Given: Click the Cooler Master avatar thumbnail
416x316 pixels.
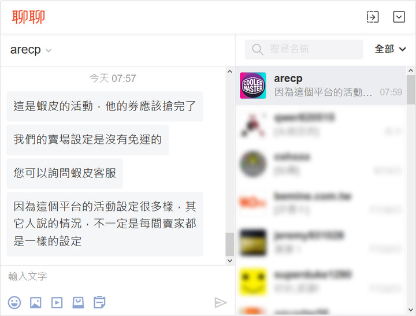Looking at the screenshot, I should [x=253, y=85].
